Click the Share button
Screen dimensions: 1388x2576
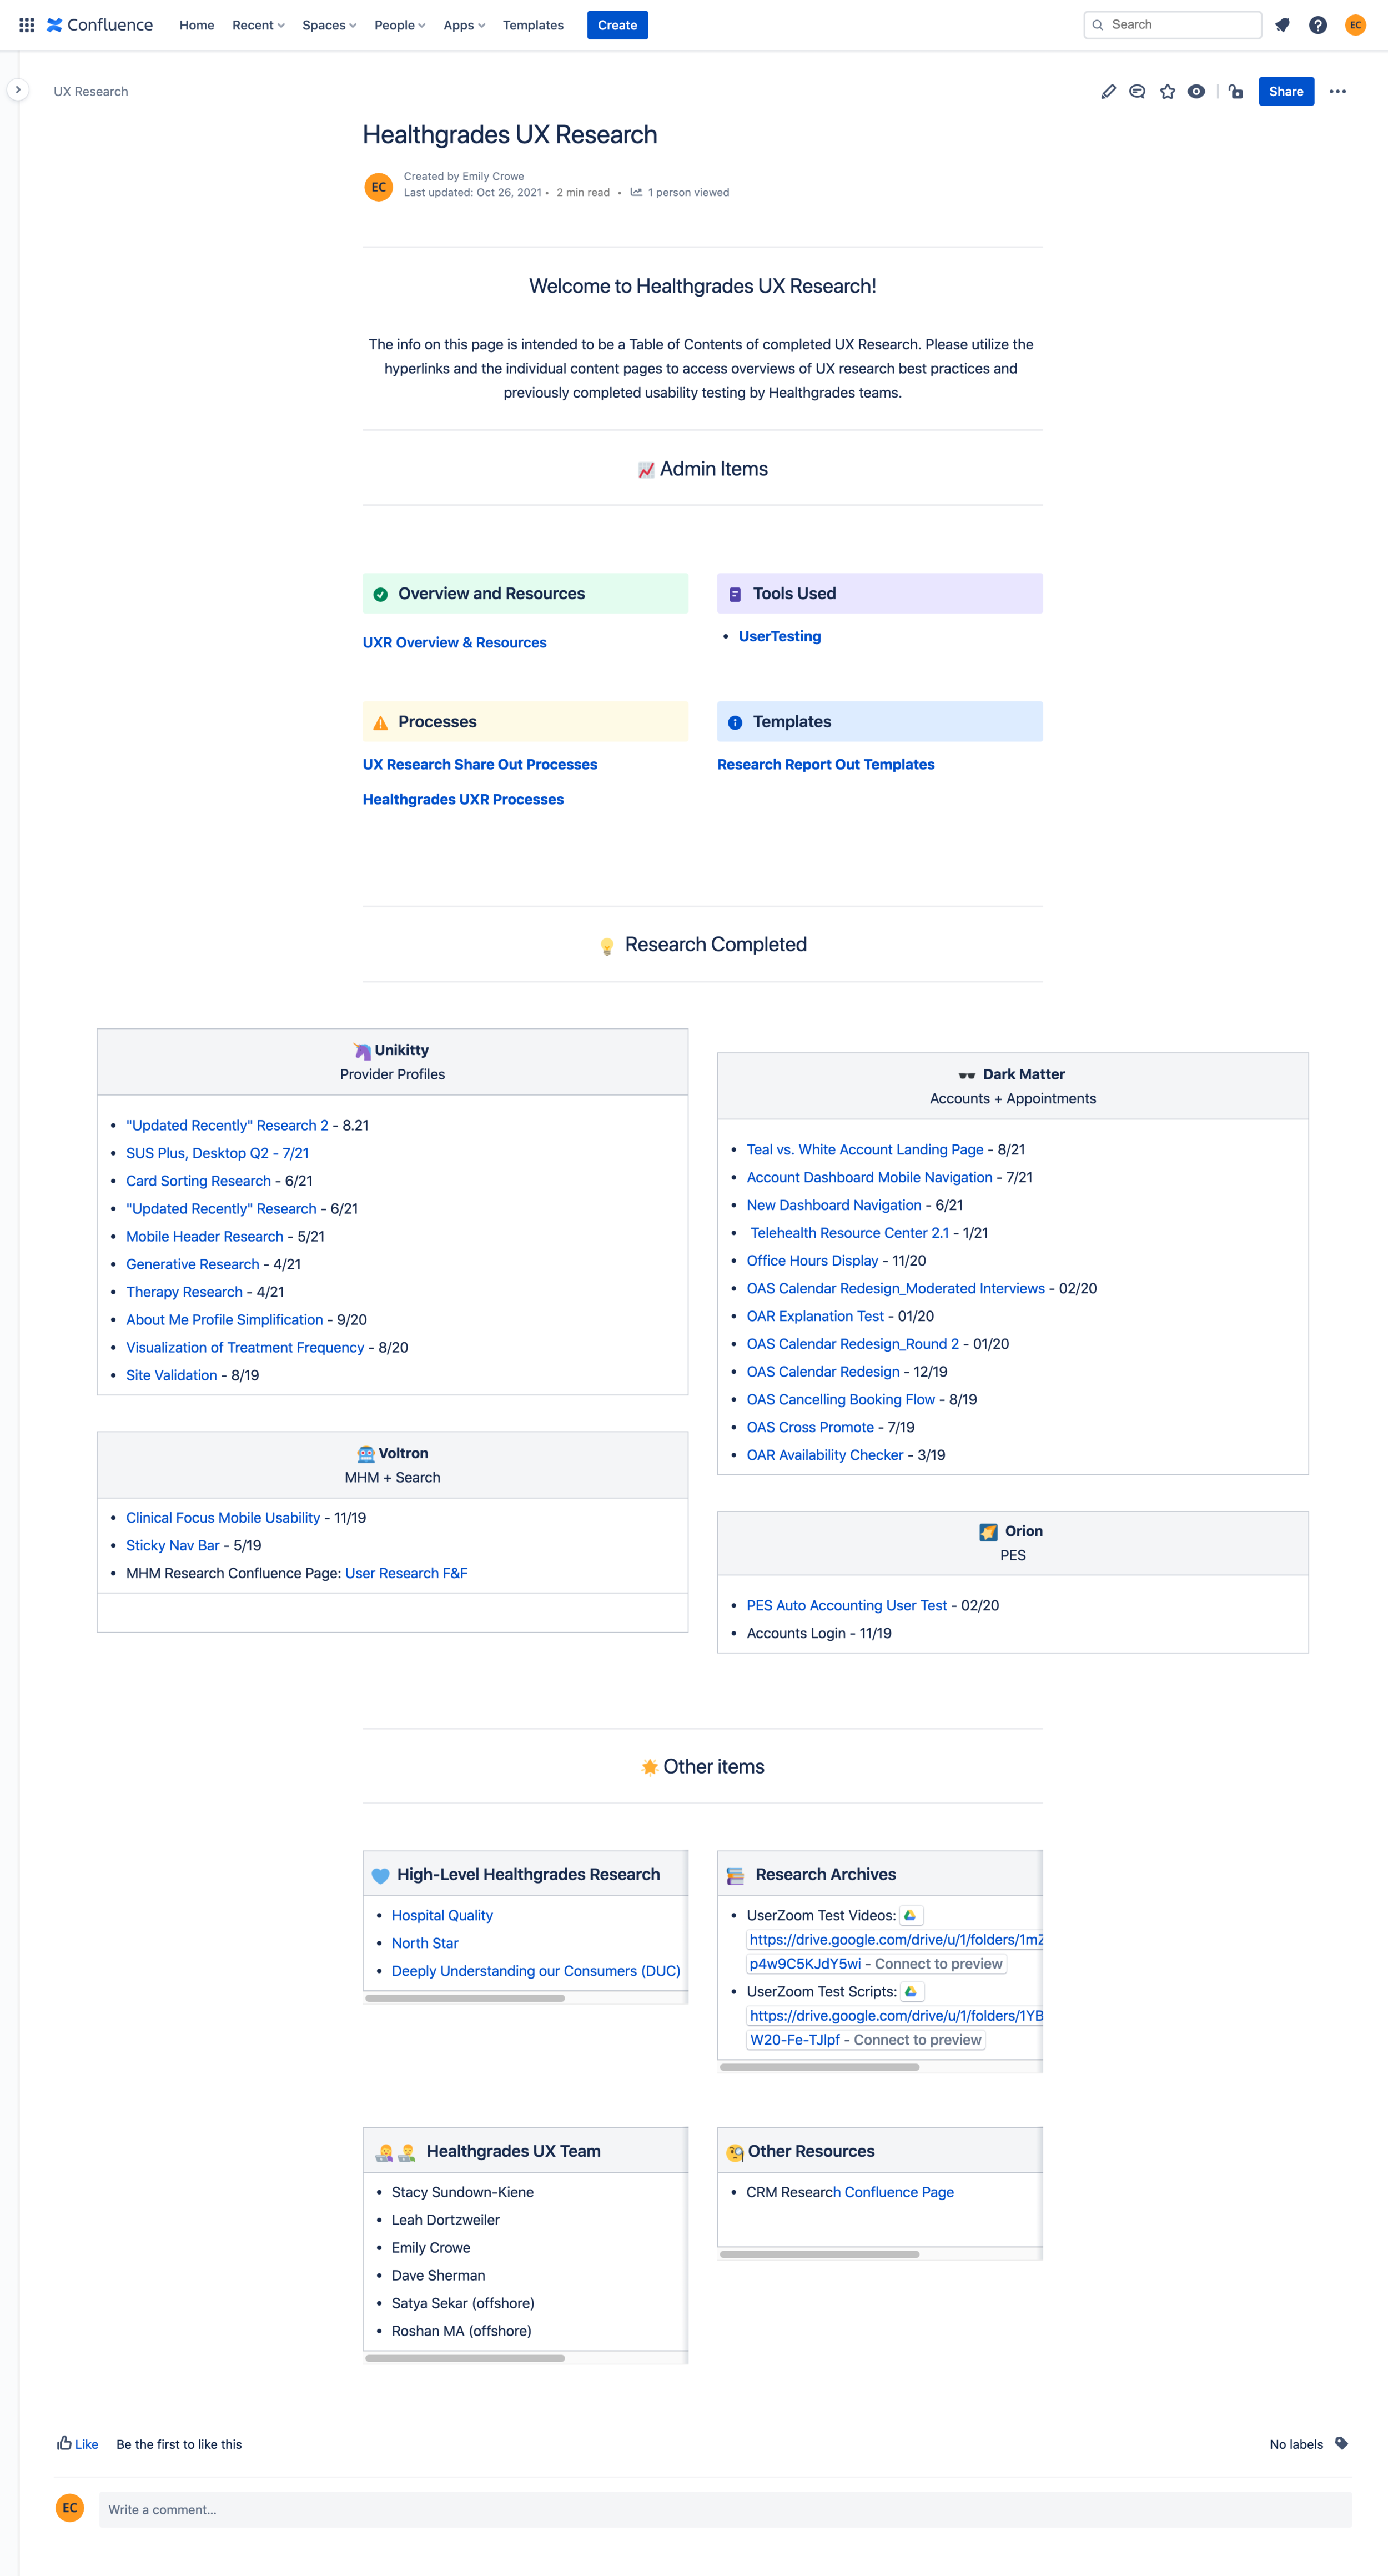point(1285,92)
